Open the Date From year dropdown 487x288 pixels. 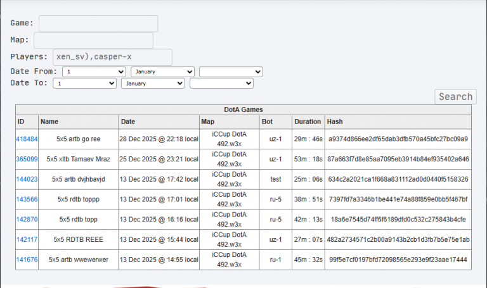[x=231, y=72]
